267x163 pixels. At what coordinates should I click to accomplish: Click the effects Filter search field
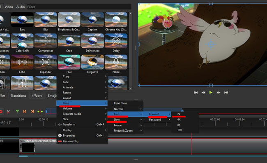click(x=79, y=7)
